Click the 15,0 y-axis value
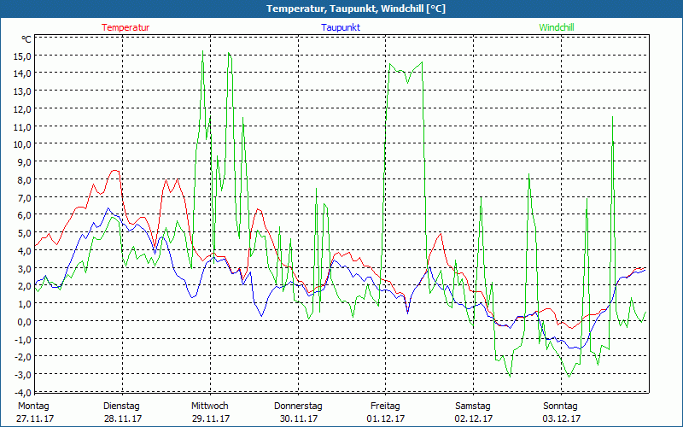The height and width of the screenshot is (427, 683). point(21,56)
